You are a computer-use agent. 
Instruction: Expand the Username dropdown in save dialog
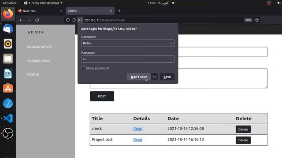click(171, 43)
